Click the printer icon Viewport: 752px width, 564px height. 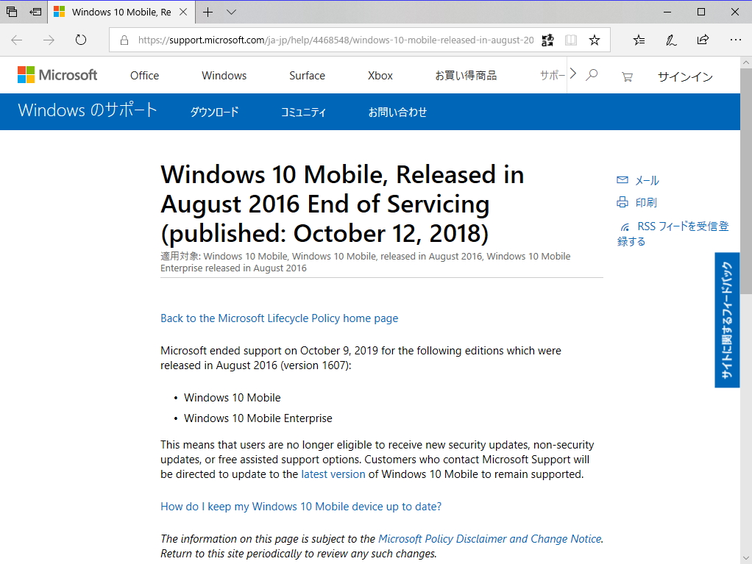(x=622, y=201)
